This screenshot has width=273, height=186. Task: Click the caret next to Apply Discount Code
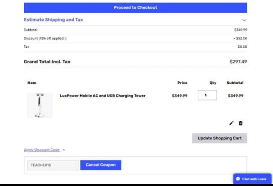[64, 150]
